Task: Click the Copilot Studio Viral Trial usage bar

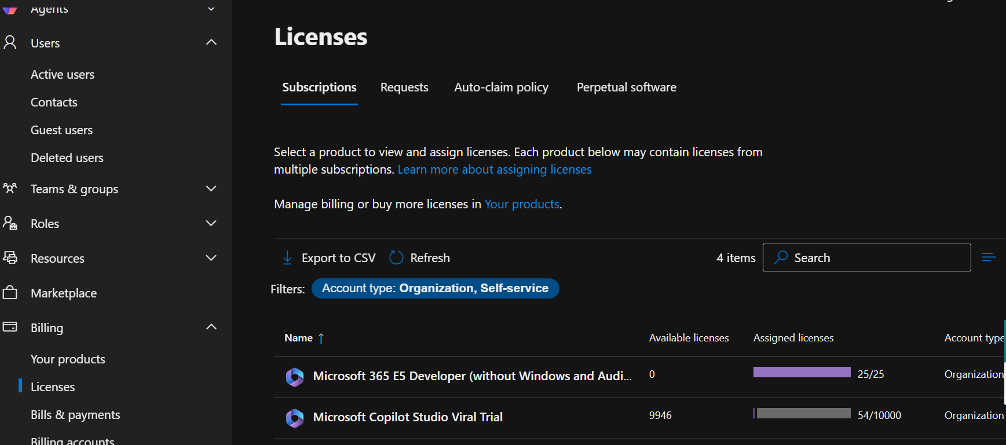Action: 802,413
